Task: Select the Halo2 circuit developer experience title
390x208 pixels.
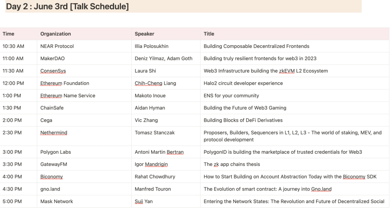Action: (x=243, y=83)
